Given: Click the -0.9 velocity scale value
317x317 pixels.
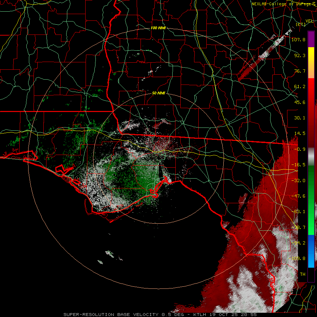Looking at the screenshot, I should click(300, 149).
